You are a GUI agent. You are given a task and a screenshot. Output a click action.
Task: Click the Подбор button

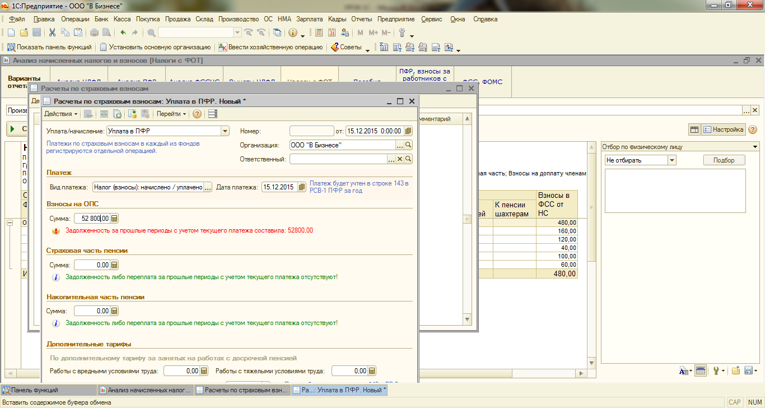pyautogui.click(x=724, y=160)
